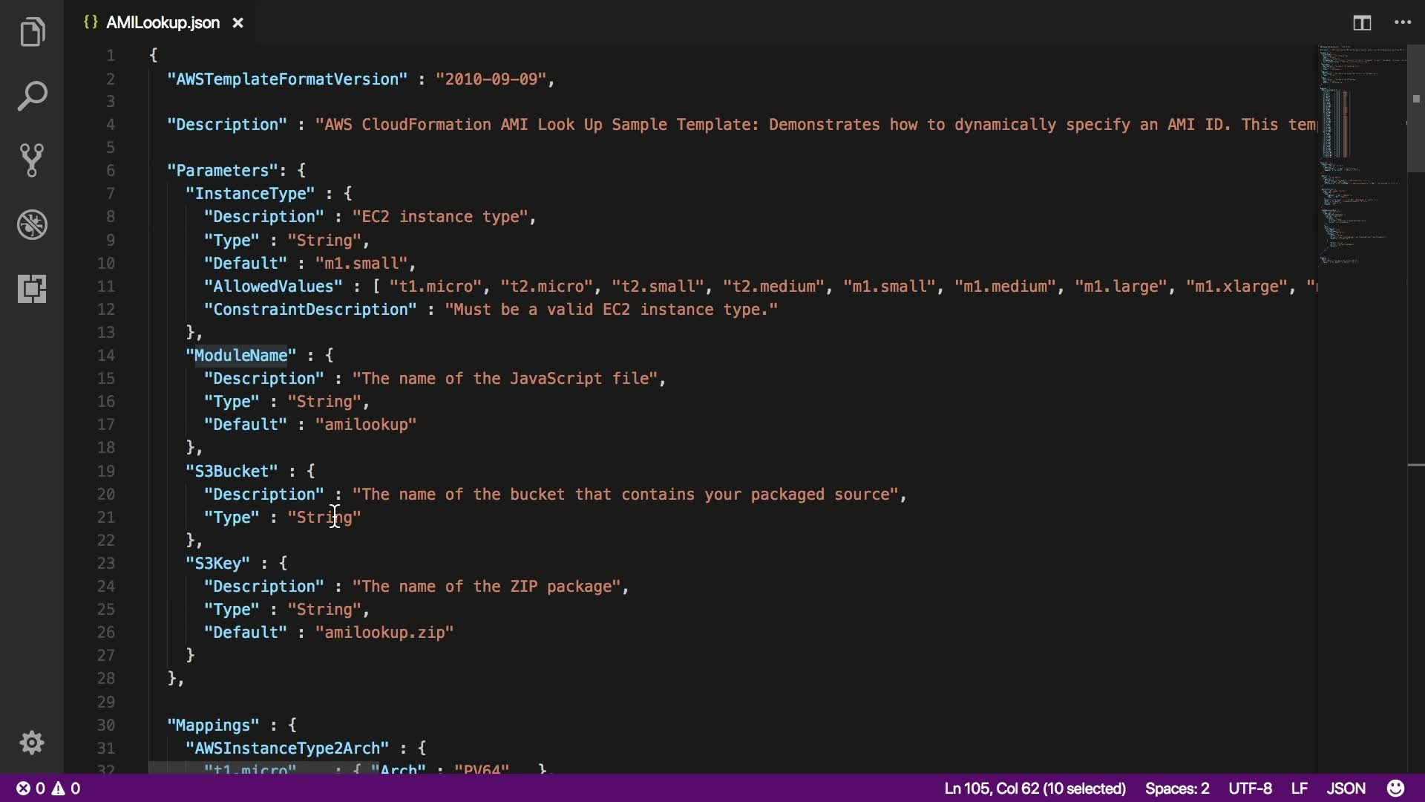This screenshot has height=802, width=1425.
Task: Change indentation via Spaces: 2
Action: (x=1176, y=788)
